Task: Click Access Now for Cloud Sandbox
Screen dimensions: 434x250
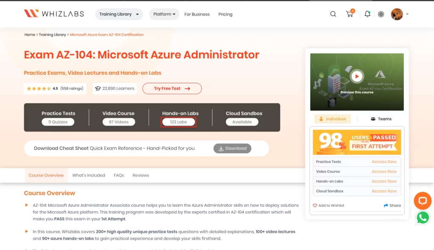Action: 384,191
